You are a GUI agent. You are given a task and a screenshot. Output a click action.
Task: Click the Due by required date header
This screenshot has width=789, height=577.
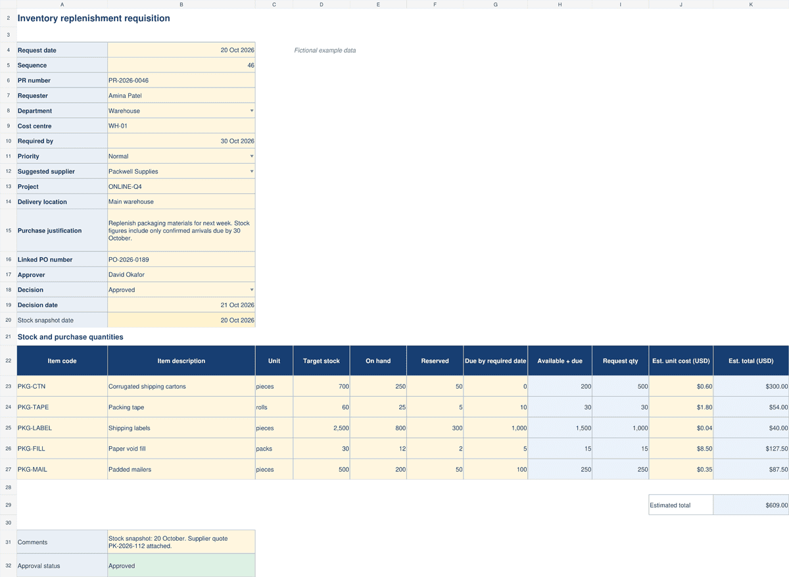[496, 361]
